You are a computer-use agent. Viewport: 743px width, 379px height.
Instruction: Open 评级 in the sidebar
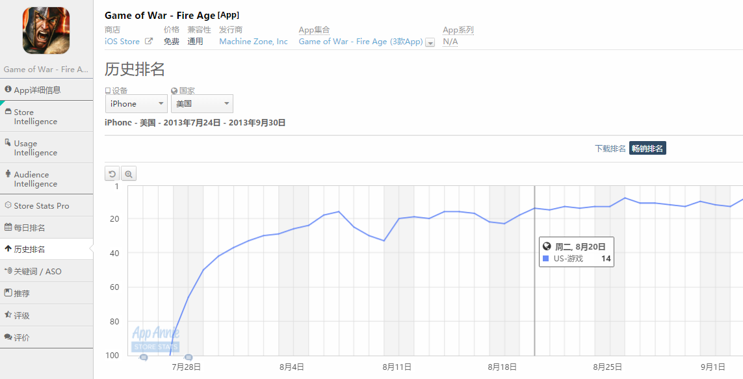click(x=46, y=315)
